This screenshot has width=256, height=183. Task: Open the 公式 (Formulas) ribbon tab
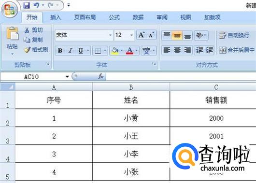click(x=114, y=17)
